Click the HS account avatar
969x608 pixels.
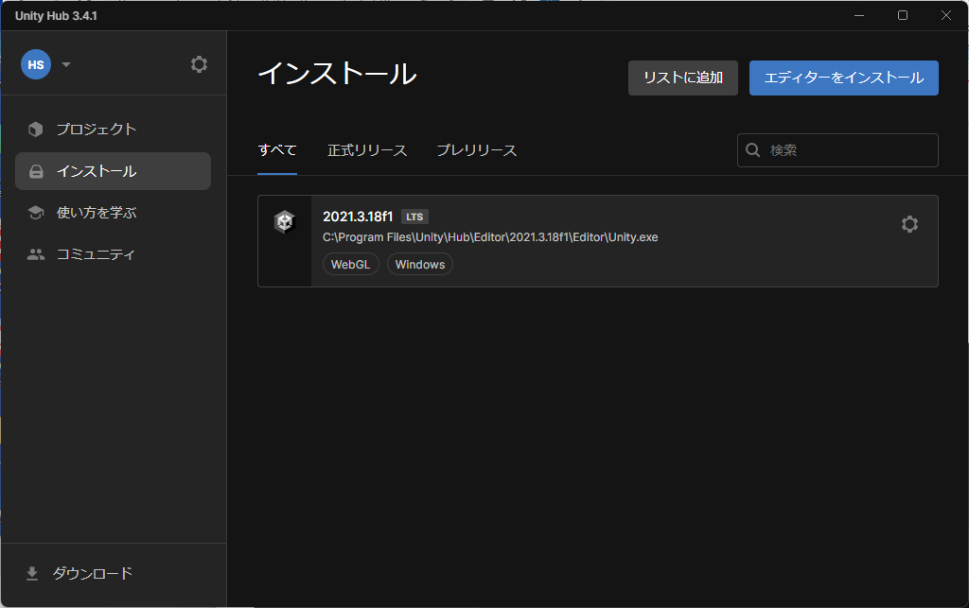pos(35,64)
